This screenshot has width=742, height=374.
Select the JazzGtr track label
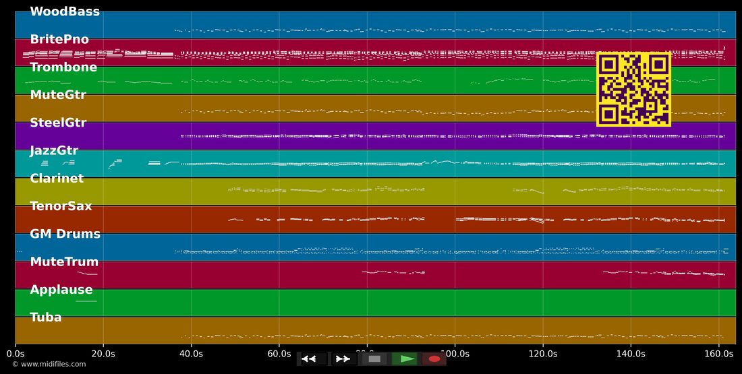(54, 150)
